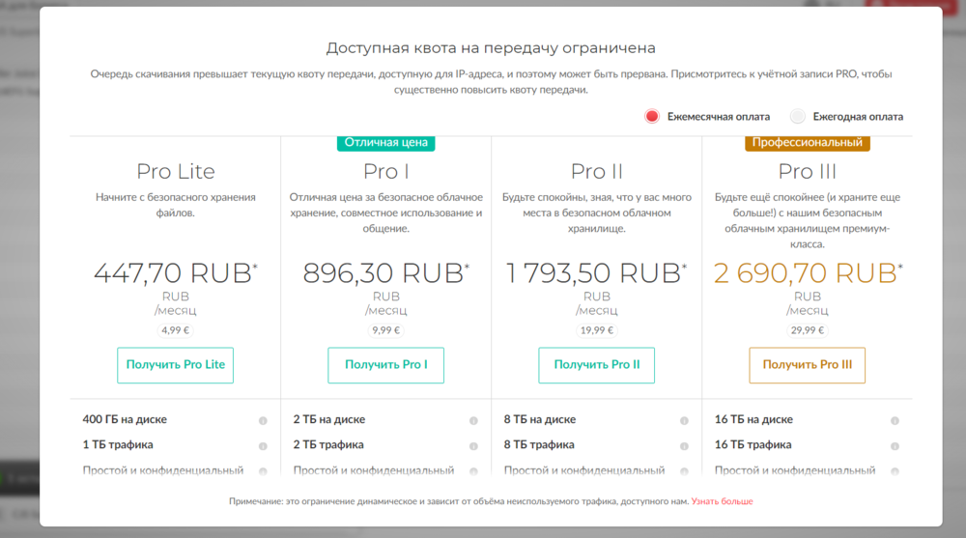The height and width of the screenshot is (538, 966).
Task: Click the 29,99 € price pill
Action: (807, 330)
